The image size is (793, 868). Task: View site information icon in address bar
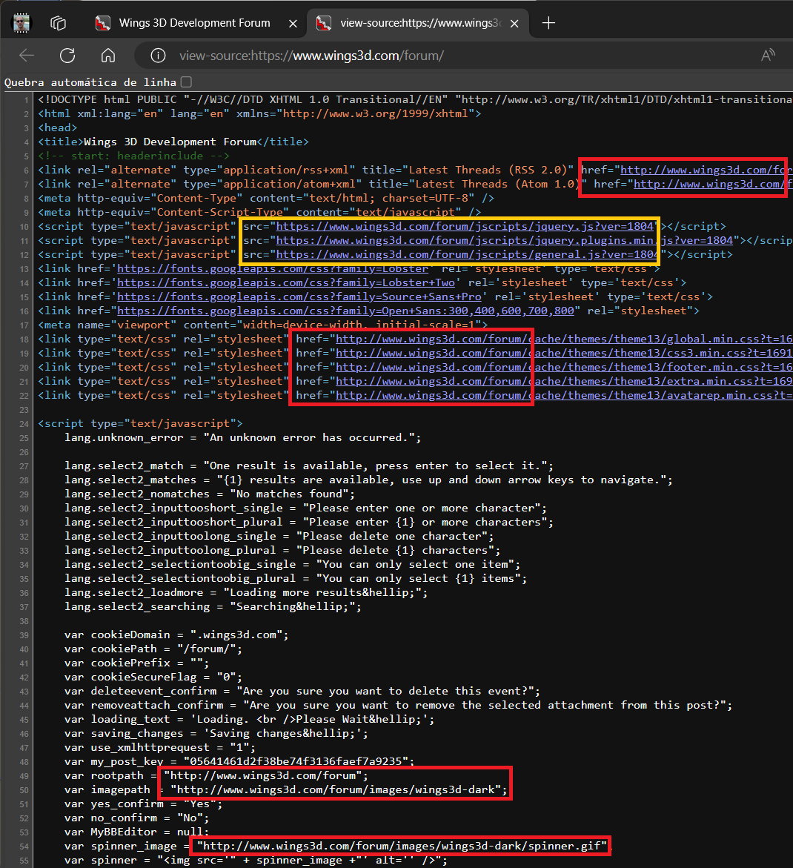click(x=159, y=56)
